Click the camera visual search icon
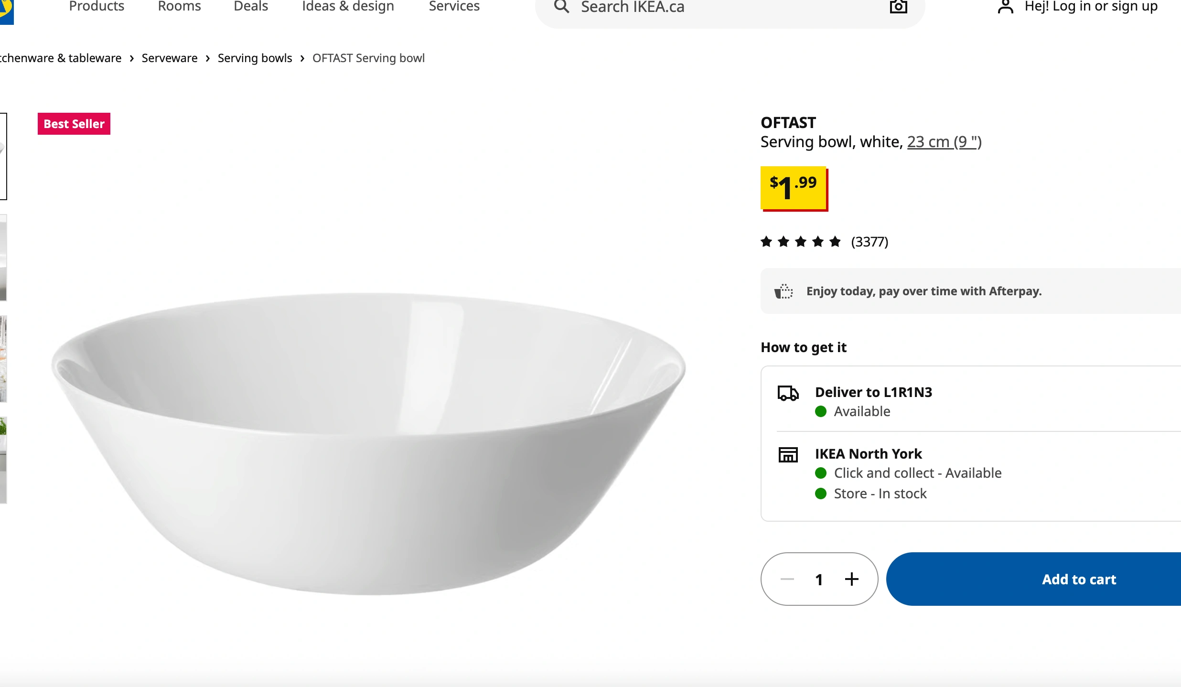 (x=898, y=7)
